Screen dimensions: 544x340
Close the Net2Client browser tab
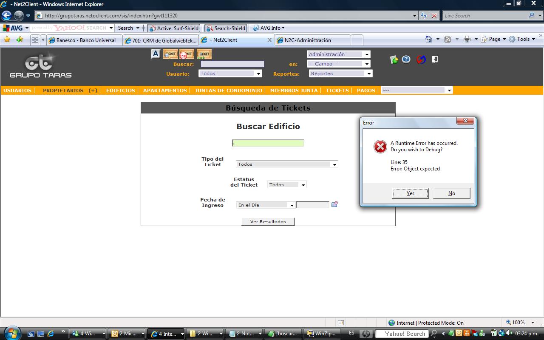(x=269, y=40)
